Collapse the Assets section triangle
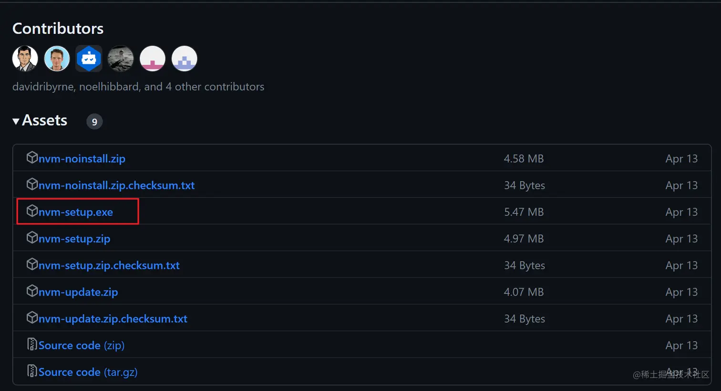The image size is (721, 391). (x=16, y=122)
